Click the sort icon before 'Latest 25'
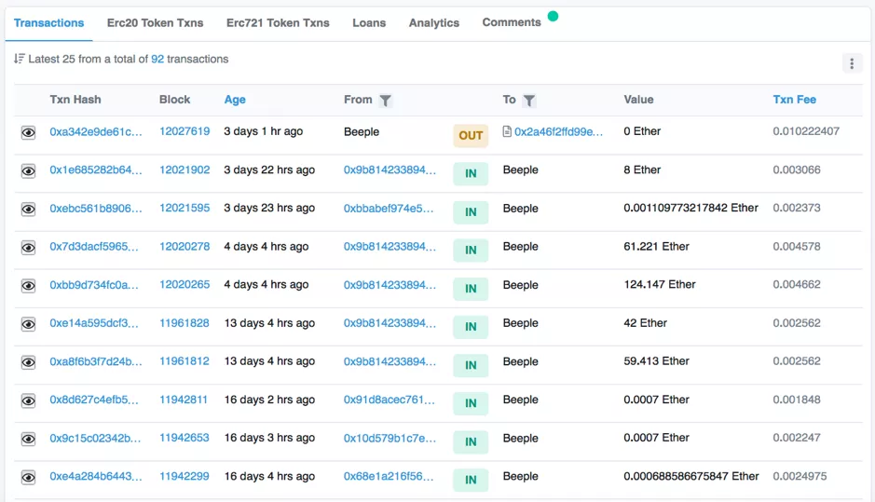 (x=20, y=59)
